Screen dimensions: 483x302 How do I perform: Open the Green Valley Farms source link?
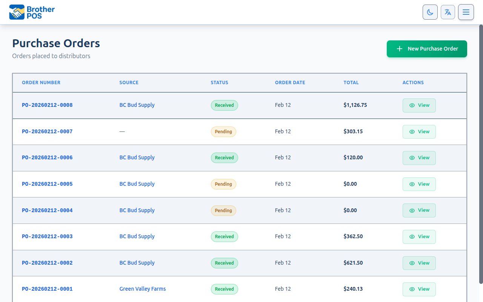click(x=143, y=289)
